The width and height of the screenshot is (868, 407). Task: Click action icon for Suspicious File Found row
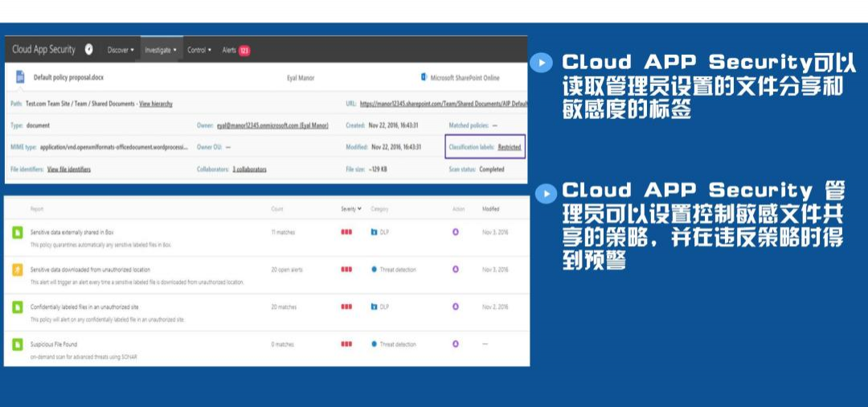tap(456, 344)
